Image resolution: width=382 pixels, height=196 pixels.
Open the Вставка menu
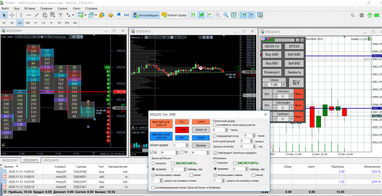30,8
